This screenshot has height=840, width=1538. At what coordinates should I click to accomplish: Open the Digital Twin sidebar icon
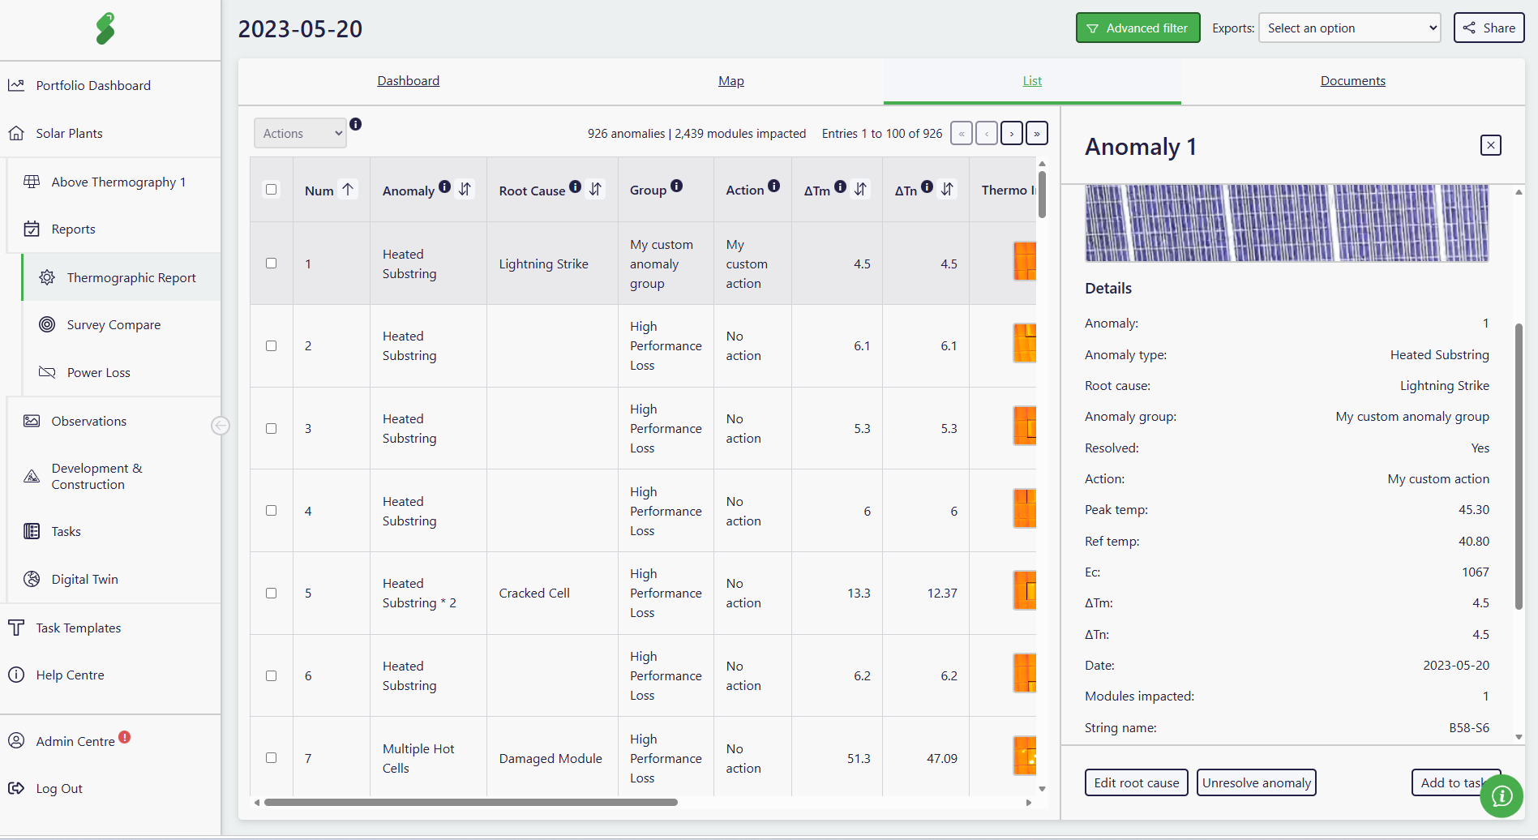click(32, 579)
